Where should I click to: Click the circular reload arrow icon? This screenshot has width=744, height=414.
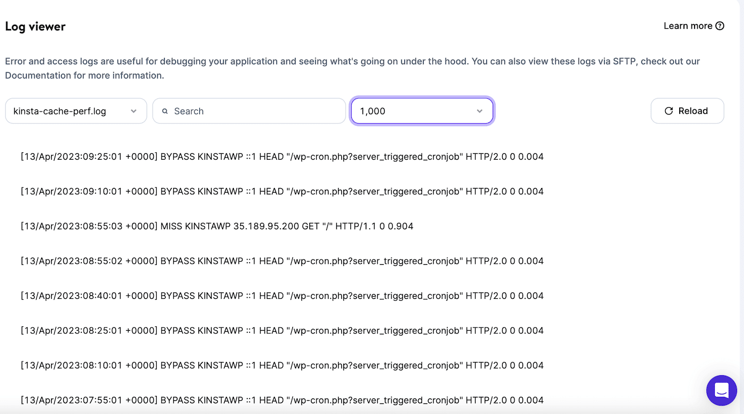pyautogui.click(x=669, y=111)
